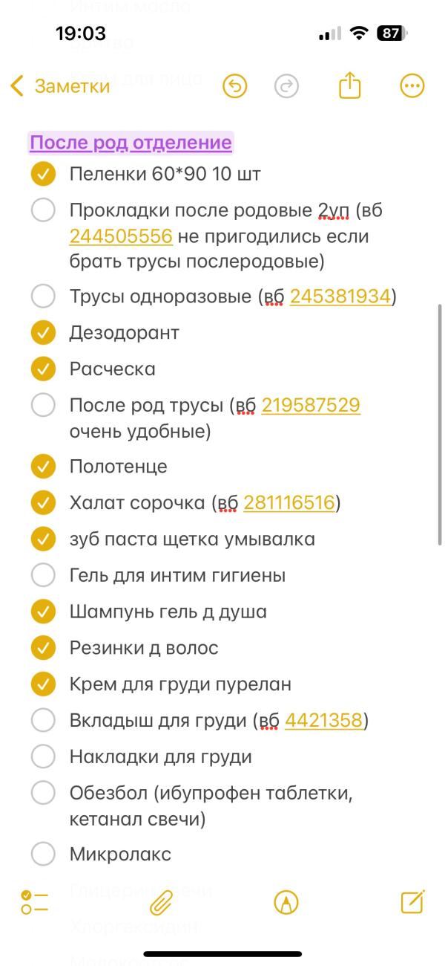The height and width of the screenshot is (966, 445).
Task: Check off Гель для интим гигиены
Action: [x=42, y=575]
